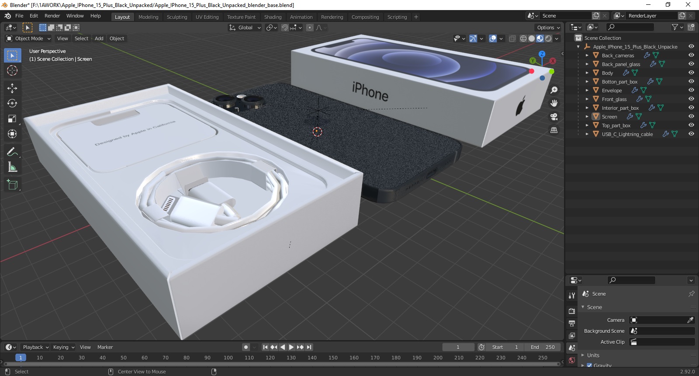Switch to the Shading workspace tab
This screenshot has height=376, width=699.
tap(273, 17)
